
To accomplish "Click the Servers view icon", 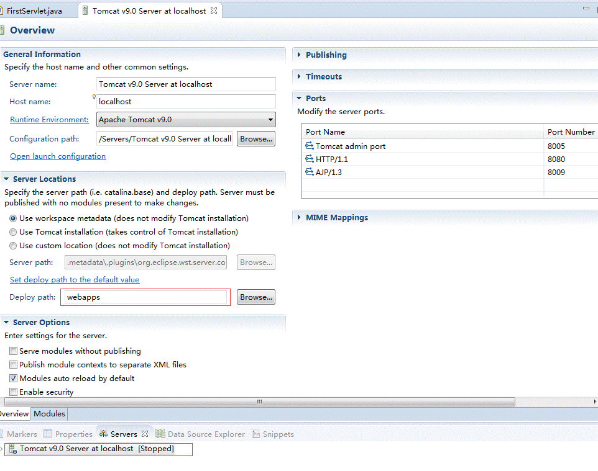I will click(103, 434).
